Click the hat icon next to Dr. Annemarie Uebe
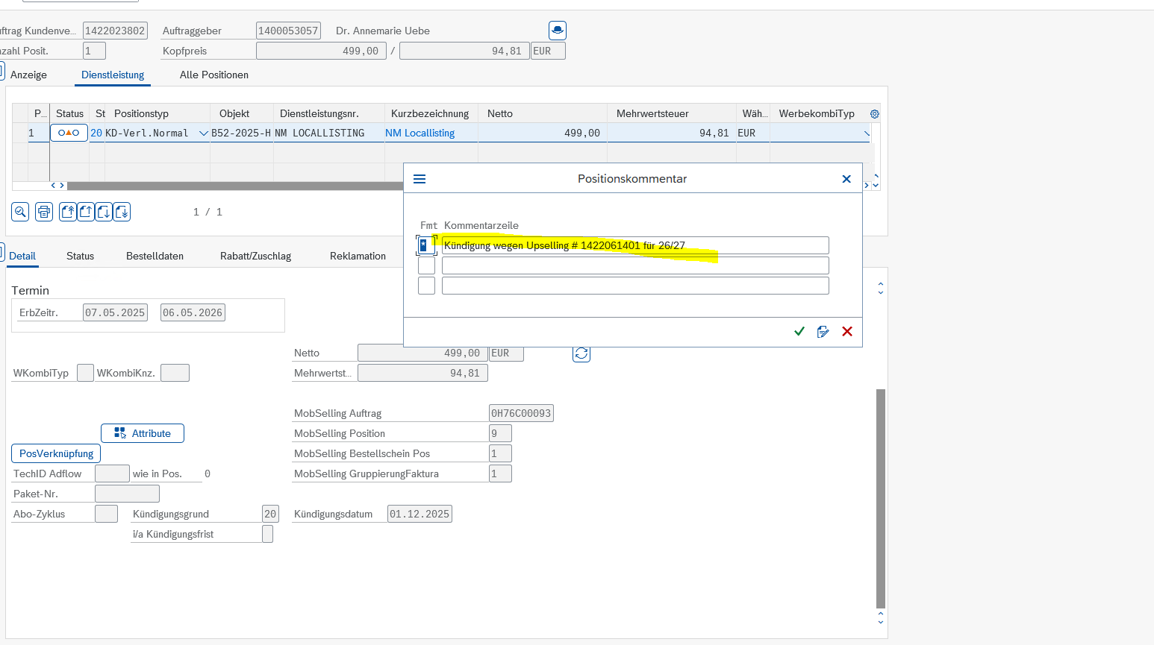 [x=558, y=31]
